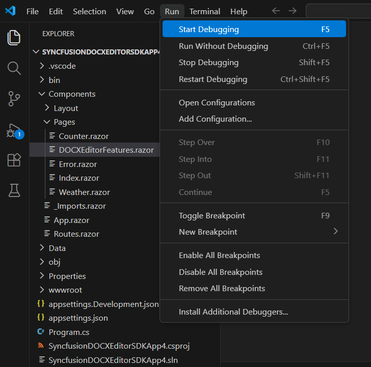371x367 pixels.
Task: Click the Go Forward arrow
Action: pos(292,11)
